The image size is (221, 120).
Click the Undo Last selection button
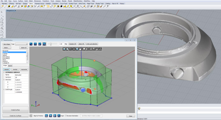coord(92,44)
